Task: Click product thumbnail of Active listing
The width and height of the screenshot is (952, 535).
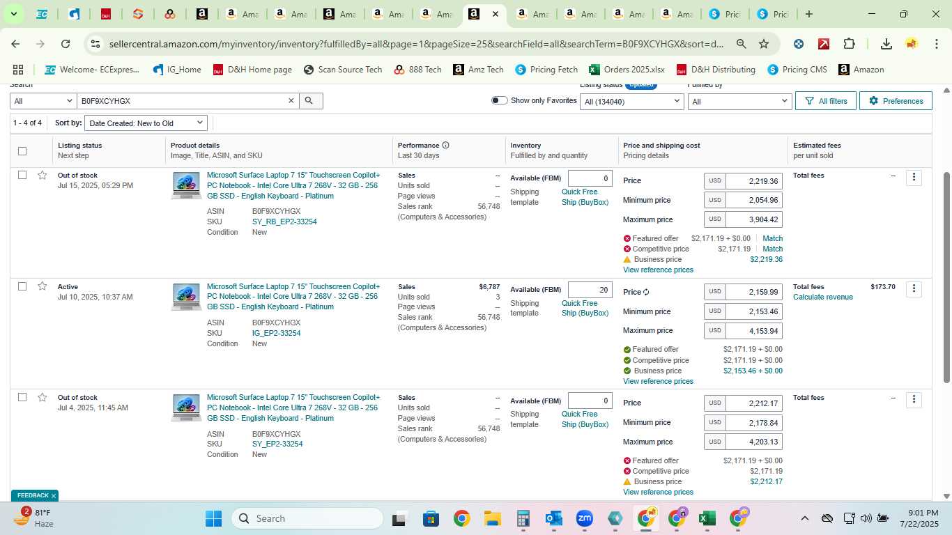Action: (x=186, y=297)
